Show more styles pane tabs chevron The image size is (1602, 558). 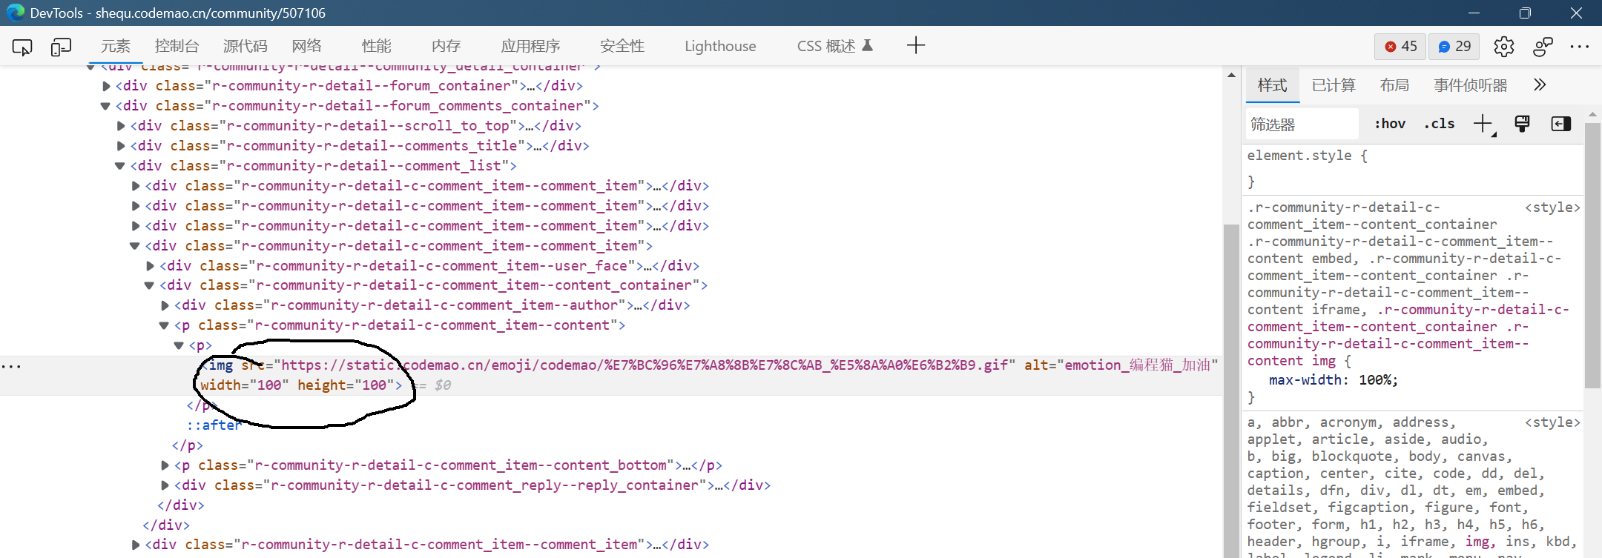click(1540, 84)
